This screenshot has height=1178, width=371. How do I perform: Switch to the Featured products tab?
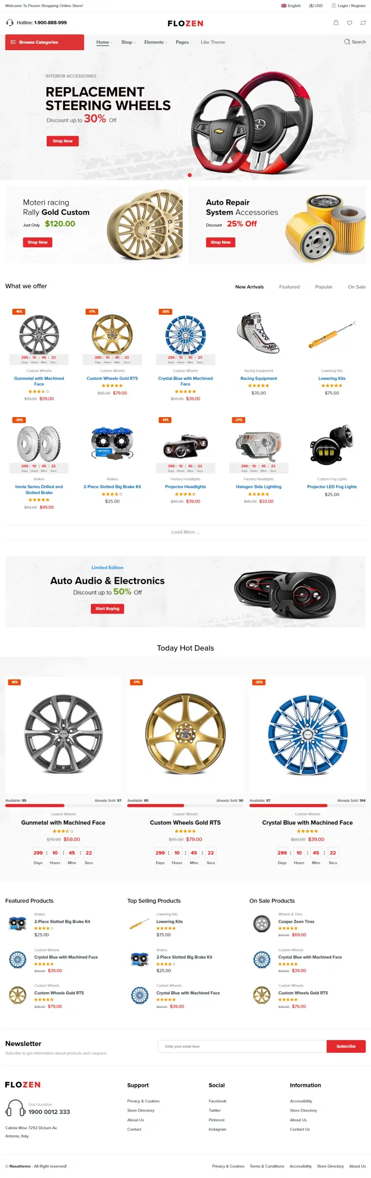point(289,287)
